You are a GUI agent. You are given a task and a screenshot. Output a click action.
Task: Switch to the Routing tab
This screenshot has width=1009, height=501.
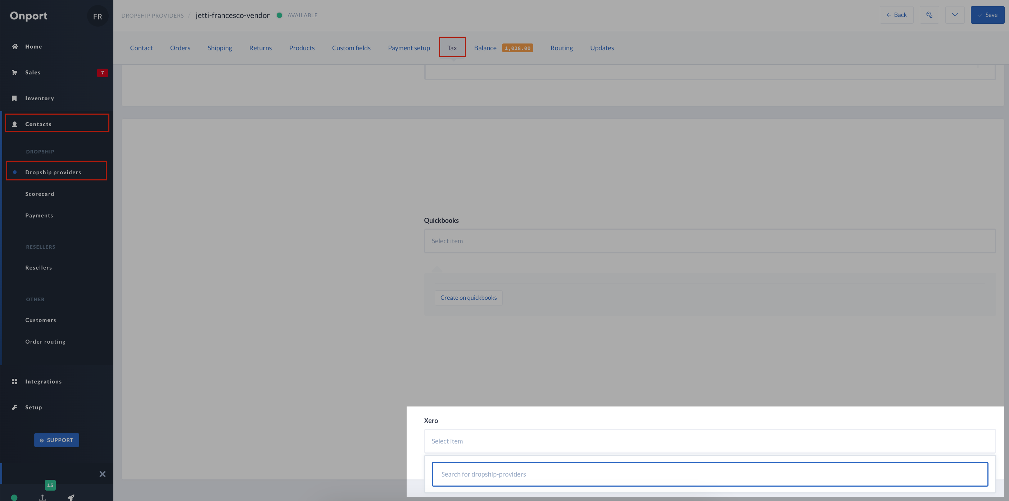click(562, 48)
